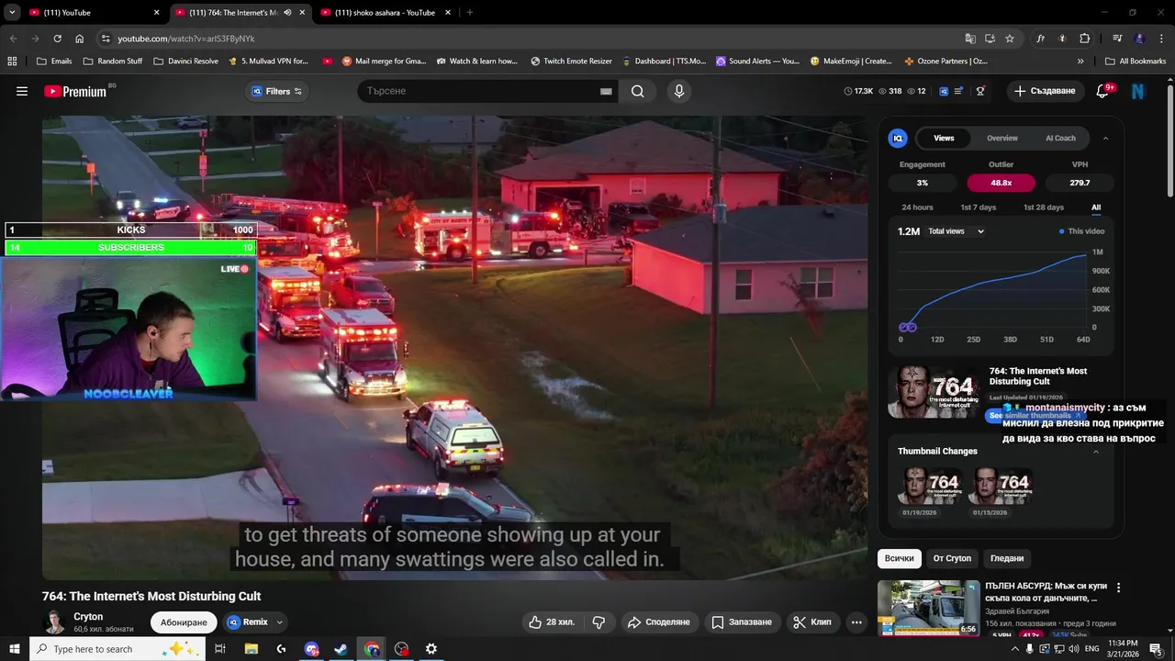Translate this page via address bar icon

[970, 39]
